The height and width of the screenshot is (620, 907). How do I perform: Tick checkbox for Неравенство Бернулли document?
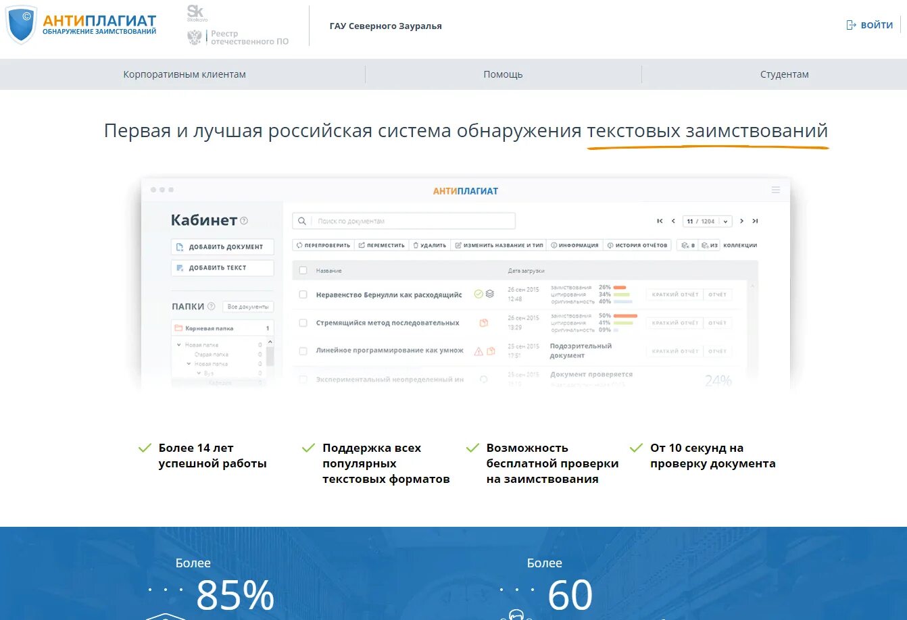pos(303,294)
